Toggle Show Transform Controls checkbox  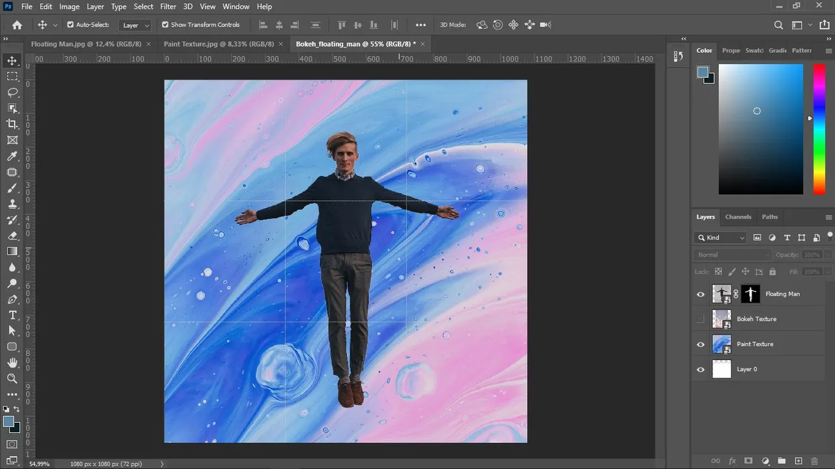coord(165,25)
